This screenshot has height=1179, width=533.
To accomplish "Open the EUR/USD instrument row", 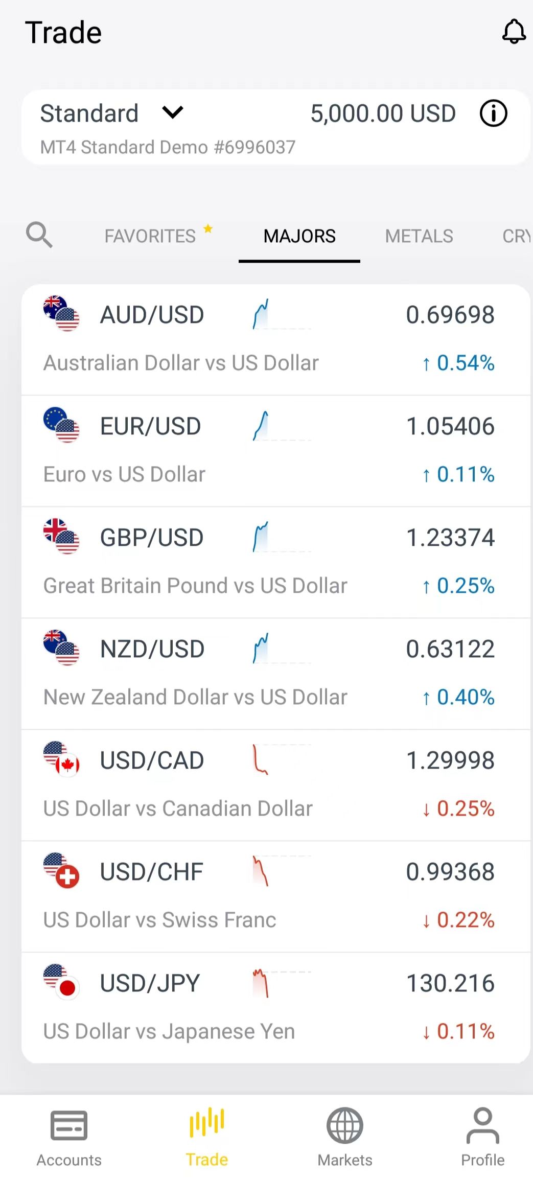I will coord(276,451).
